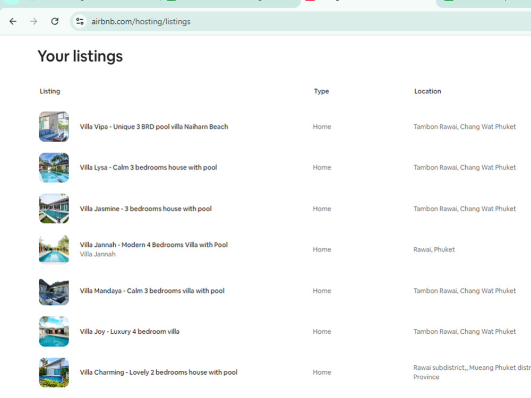Open Villa Vipa listing thumbnail

click(x=54, y=127)
